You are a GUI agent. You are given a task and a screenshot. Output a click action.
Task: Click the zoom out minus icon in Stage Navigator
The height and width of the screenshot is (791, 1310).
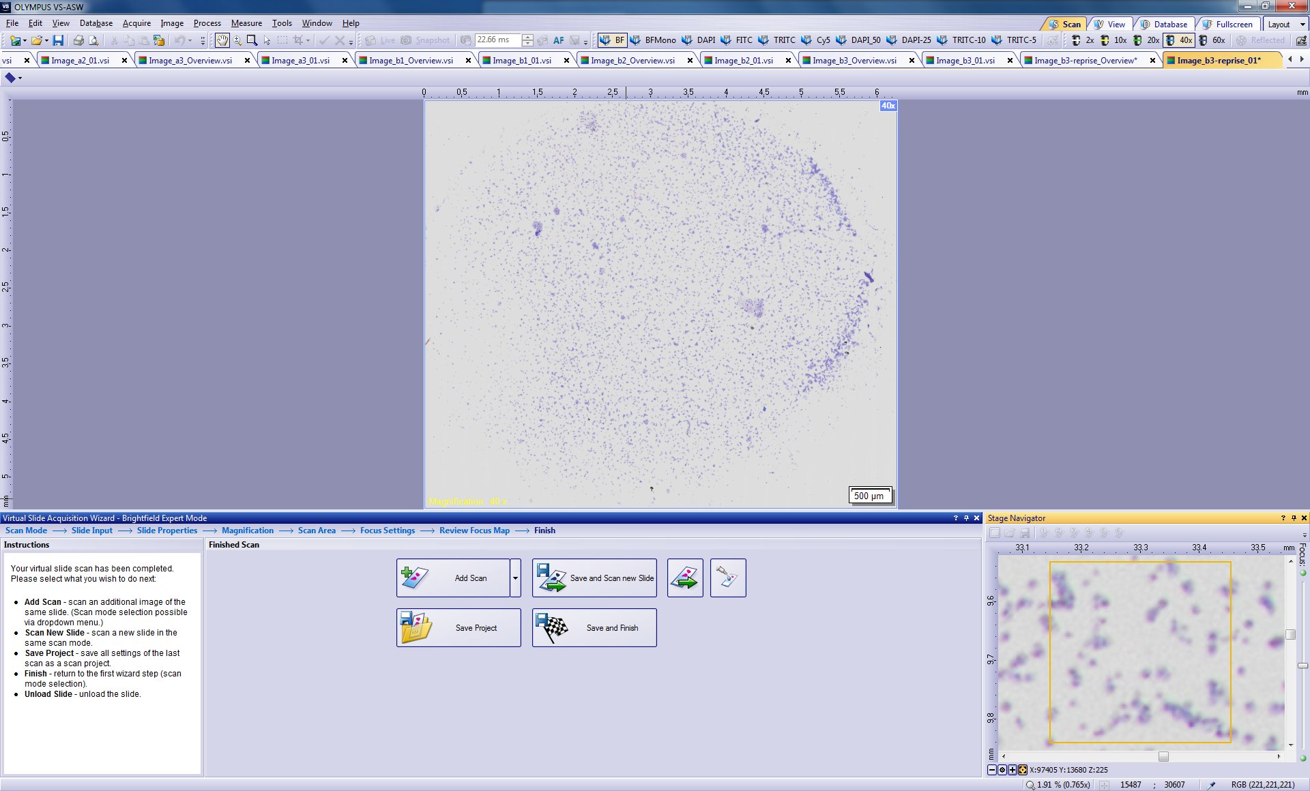point(992,770)
